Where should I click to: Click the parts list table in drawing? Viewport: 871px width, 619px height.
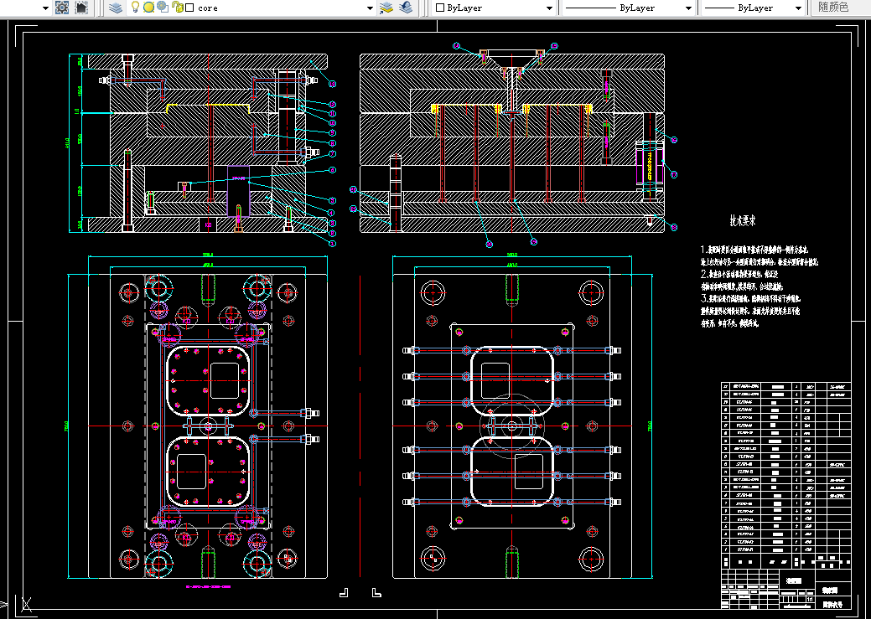[786, 467]
